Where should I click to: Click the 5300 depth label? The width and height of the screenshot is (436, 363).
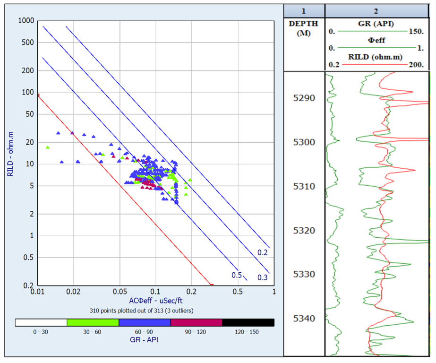[304, 142]
